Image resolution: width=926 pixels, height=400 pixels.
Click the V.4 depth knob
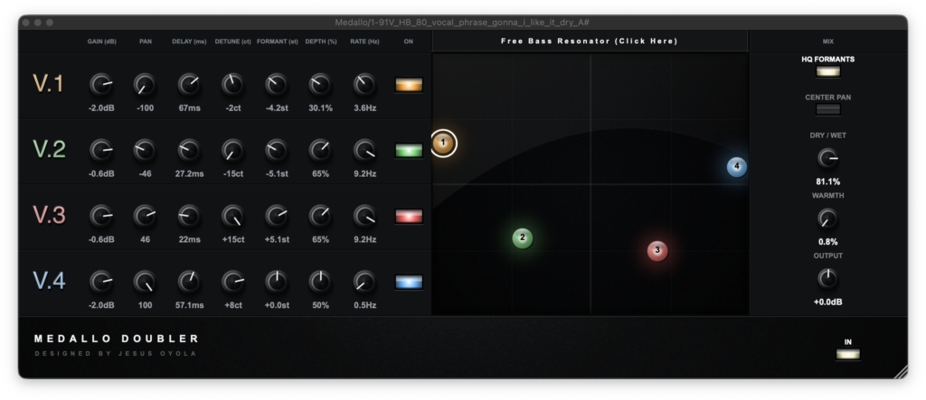320,282
